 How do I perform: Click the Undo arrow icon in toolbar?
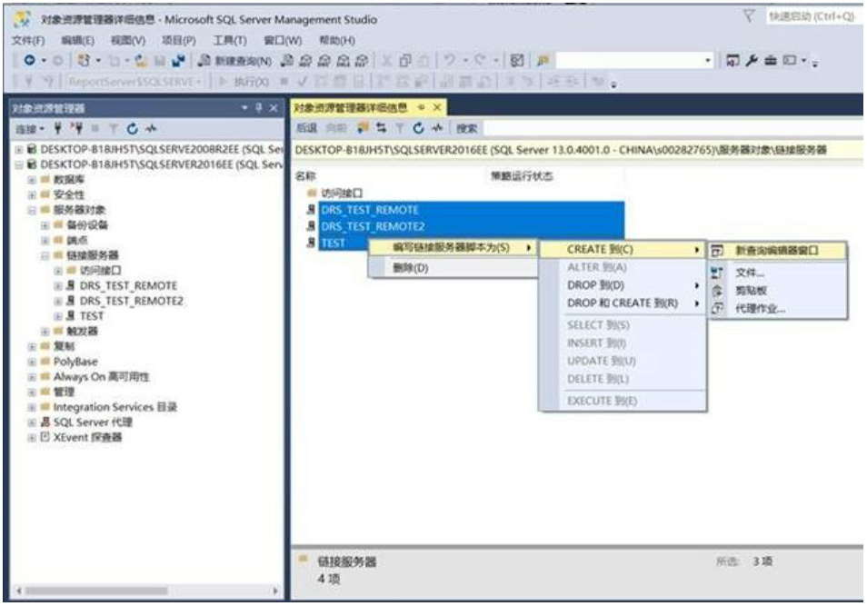tap(449, 60)
